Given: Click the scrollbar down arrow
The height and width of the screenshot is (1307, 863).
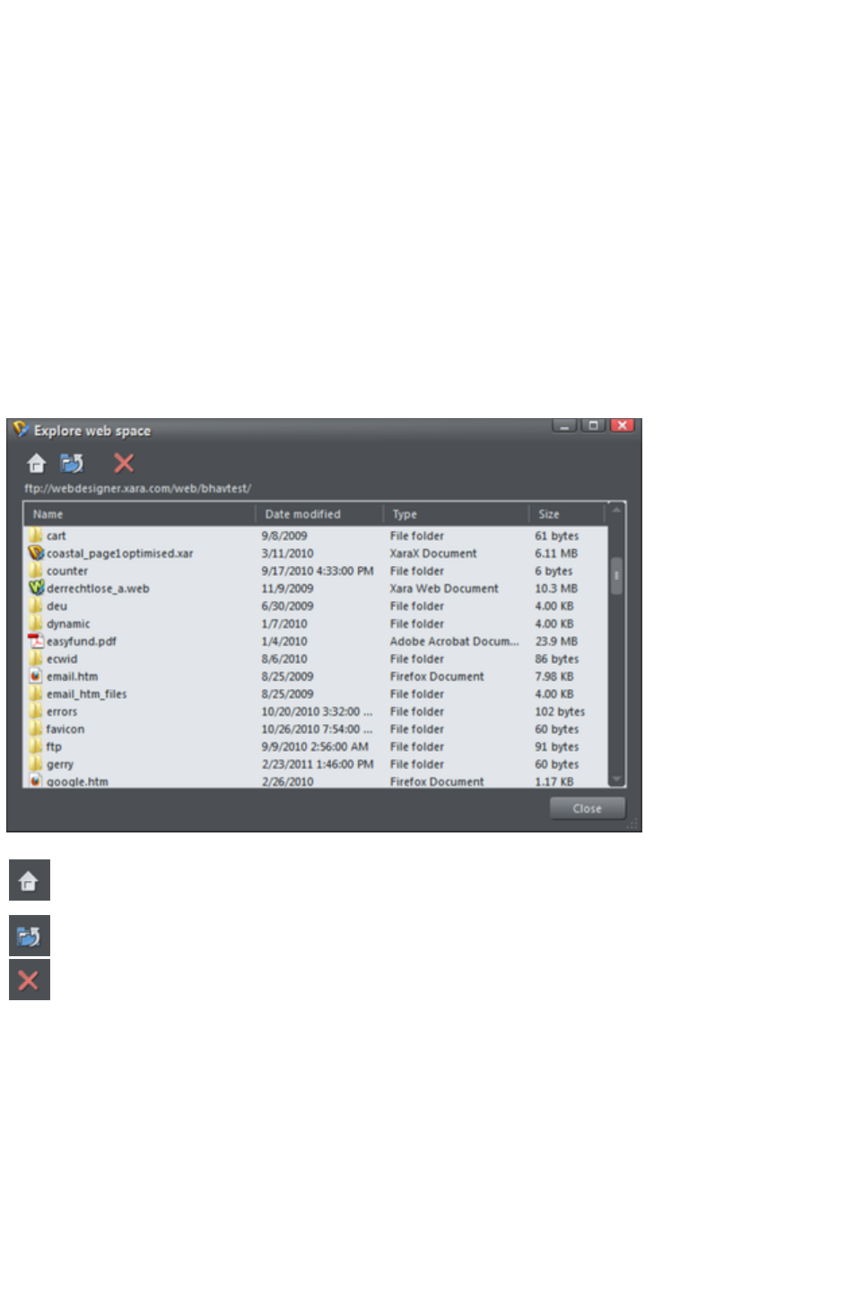Looking at the screenshot, I should (x=616, y=779).
